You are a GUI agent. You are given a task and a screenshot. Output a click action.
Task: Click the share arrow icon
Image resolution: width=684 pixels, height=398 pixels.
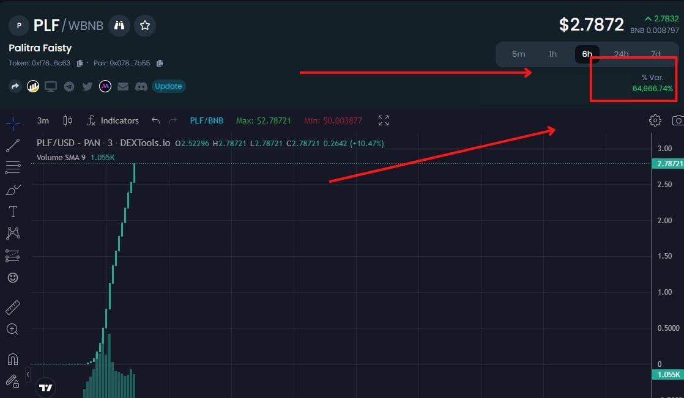(x=15, y=86)
